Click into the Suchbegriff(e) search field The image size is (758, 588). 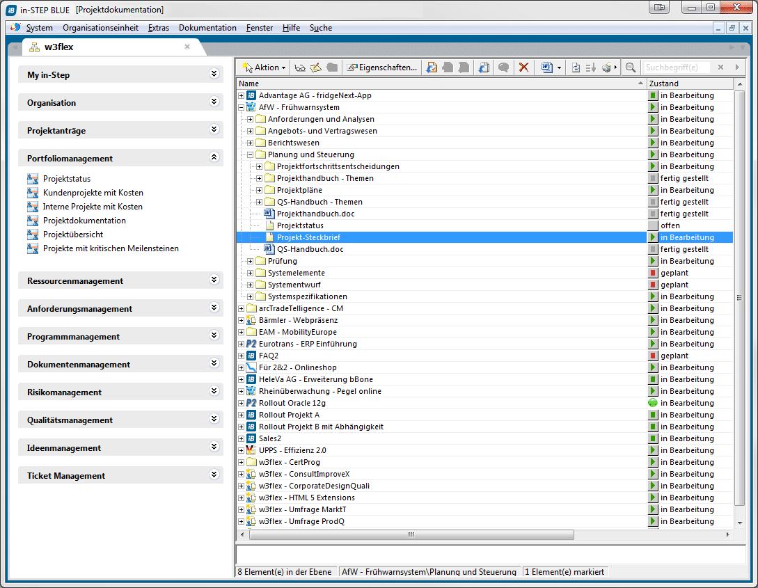(677, 67)
